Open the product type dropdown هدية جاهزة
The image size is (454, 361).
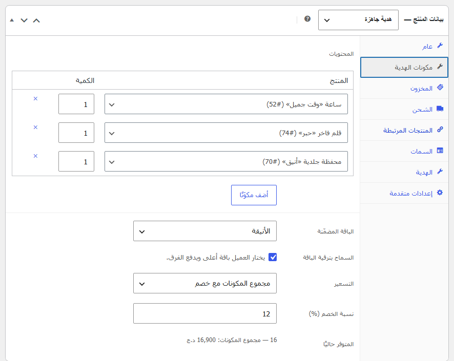point(358,20)
